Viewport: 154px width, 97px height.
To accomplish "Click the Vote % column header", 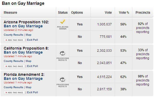I will [124, 13].
